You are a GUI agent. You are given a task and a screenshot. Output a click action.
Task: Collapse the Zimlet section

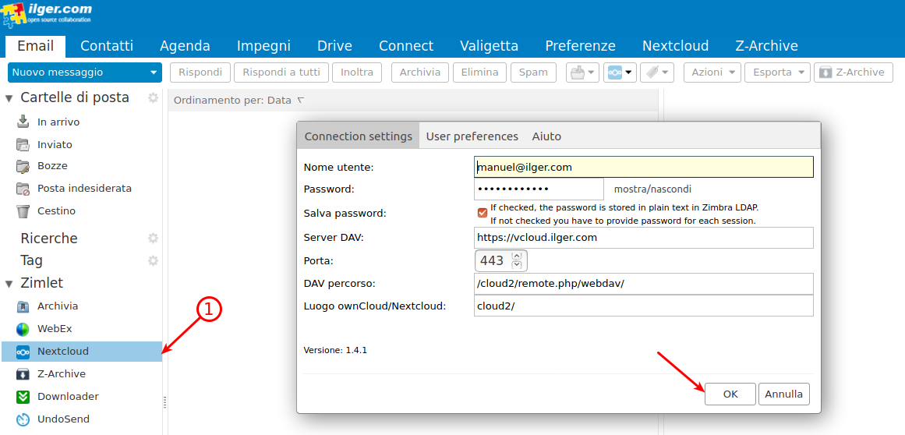point(9,284)
